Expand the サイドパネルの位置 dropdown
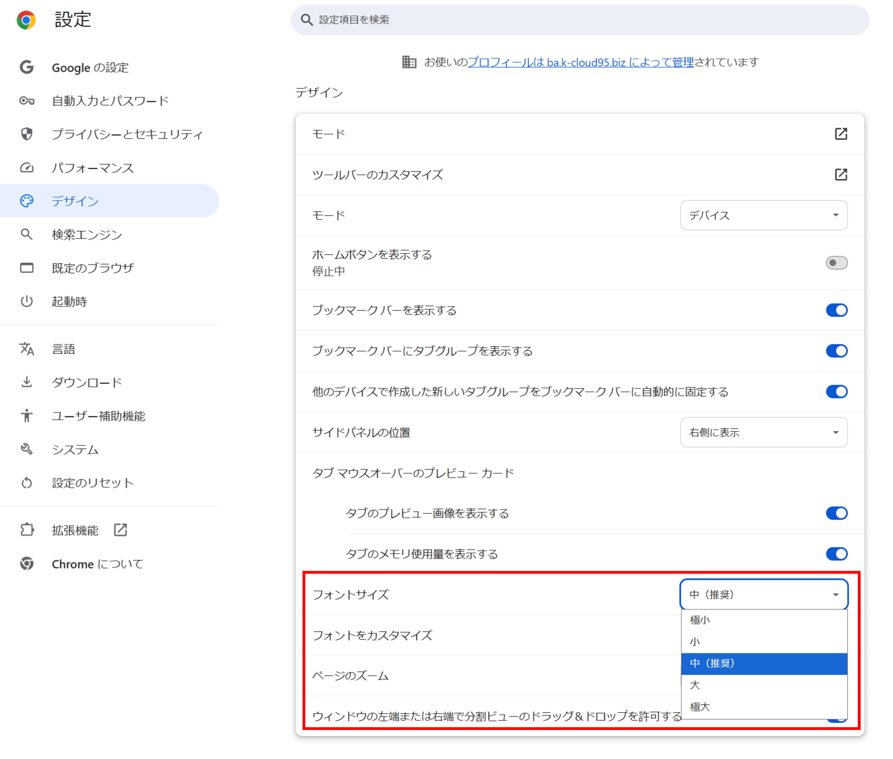The width and height of the screenshot is (893, 759). (x=764, y=433)
